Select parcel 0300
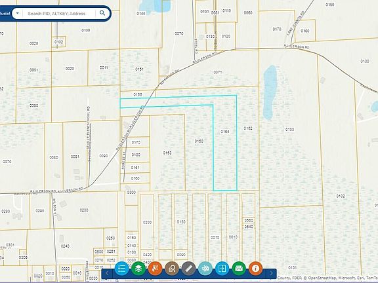 (131, 193)
